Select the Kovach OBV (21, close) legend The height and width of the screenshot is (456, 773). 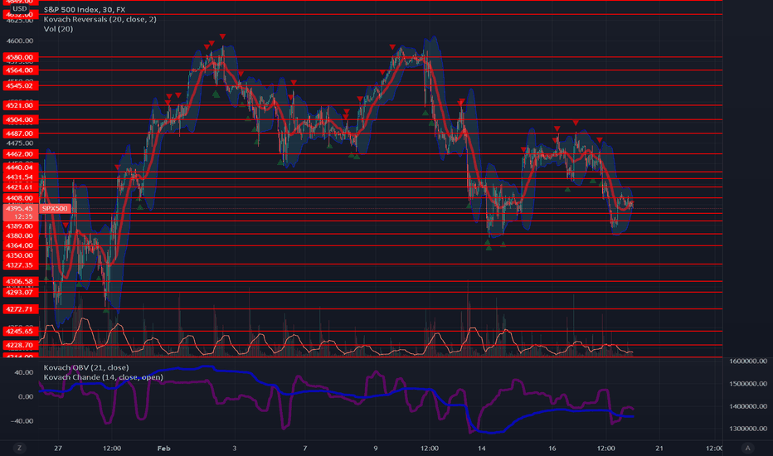[86, 368]
